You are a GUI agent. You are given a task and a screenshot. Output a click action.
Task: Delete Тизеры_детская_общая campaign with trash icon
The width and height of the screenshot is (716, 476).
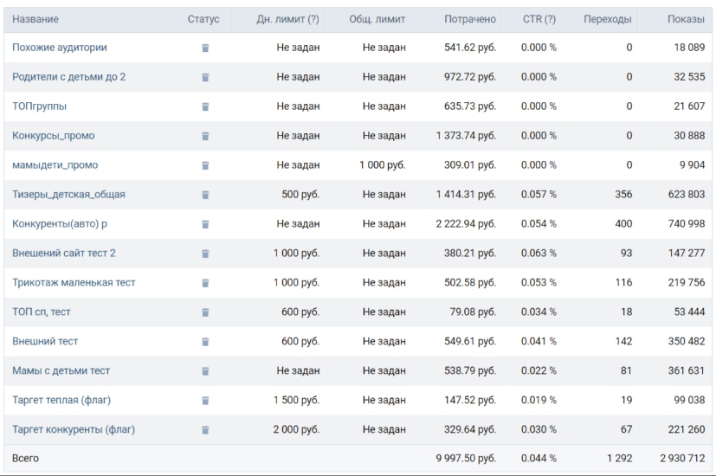pos(205,195)
